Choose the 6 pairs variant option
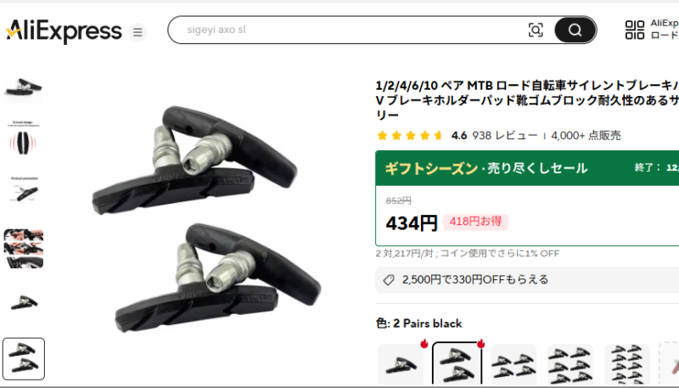679x388 pixels. [x=570, y=364]
